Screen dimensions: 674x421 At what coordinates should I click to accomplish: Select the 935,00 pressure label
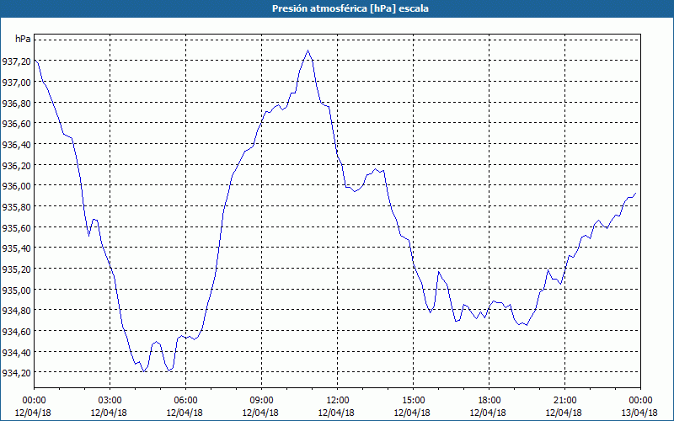16,290
